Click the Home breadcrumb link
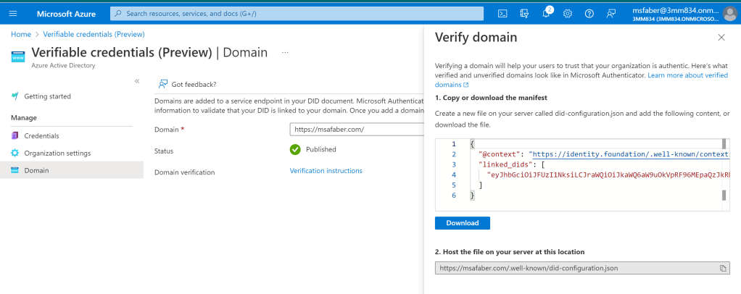 [x=20, y=34]
